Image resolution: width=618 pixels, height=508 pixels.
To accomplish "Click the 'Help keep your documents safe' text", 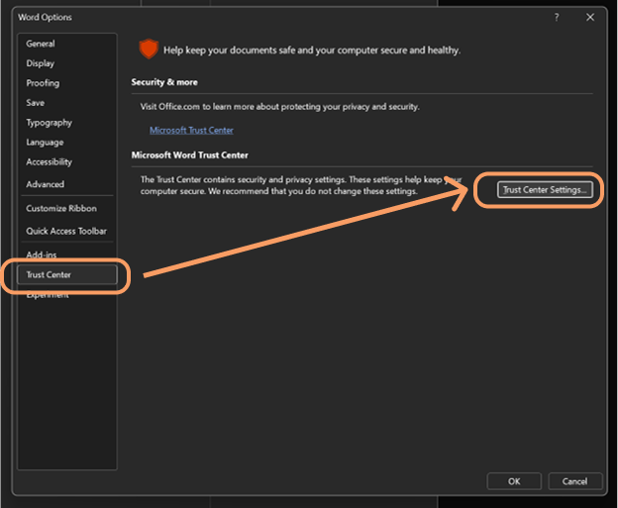I will click(x=312, y=51).
